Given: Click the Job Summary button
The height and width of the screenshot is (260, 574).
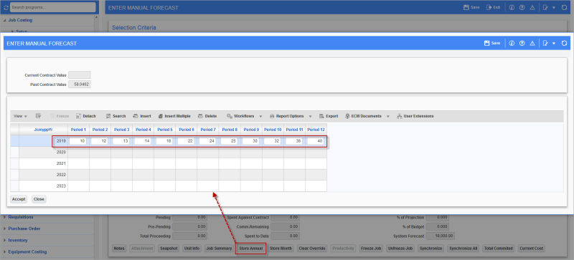Looking at the screenshot, I should click(219, 249).
